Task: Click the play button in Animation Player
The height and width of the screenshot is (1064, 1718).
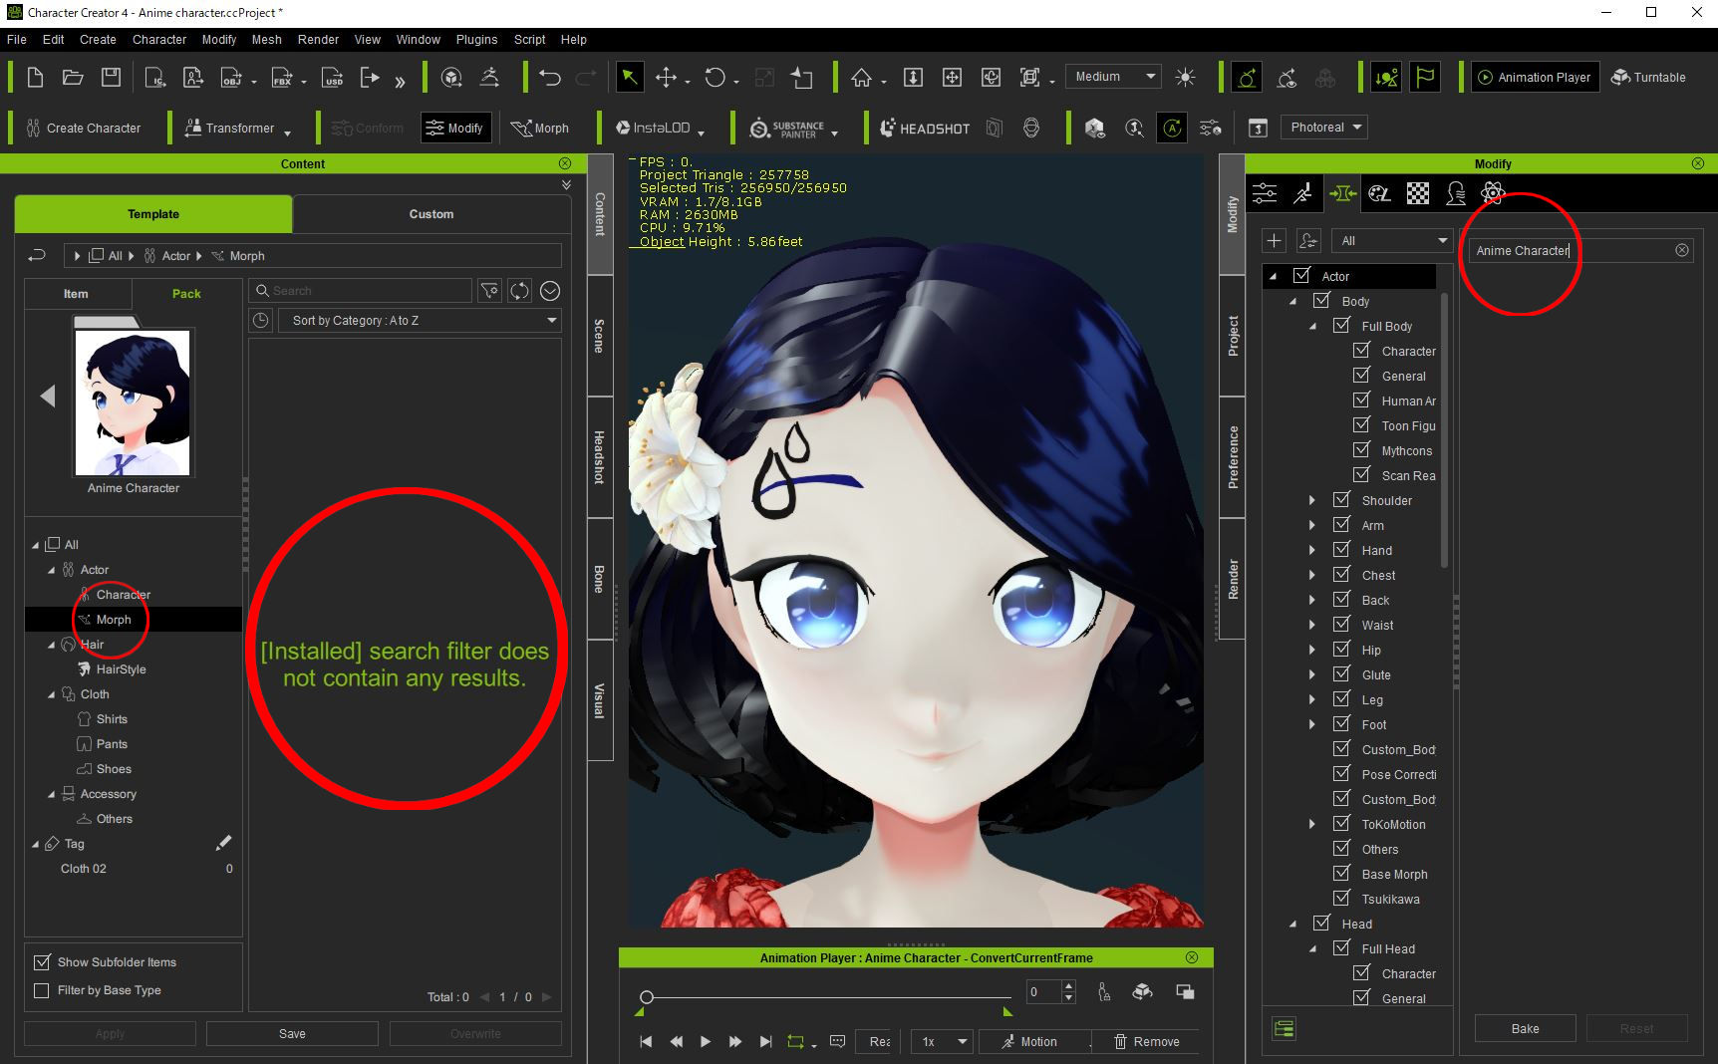Action: (706, 1041)
